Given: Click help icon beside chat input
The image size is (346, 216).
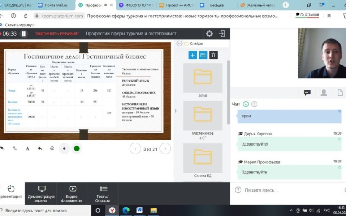Looking at the screenshot, I should [x=238, y=190].
